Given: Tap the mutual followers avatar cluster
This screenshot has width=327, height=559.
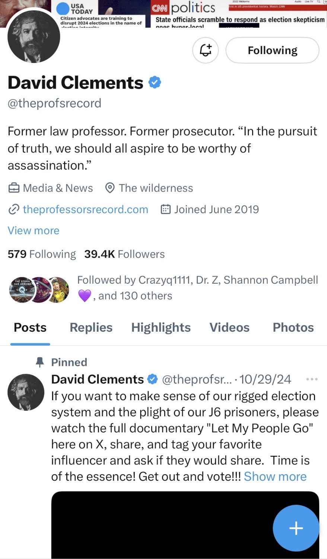Looking at the screenshot, I should (39, 290).
